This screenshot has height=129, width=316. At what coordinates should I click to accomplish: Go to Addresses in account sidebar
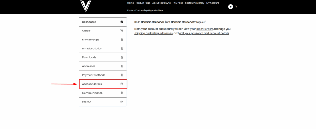[89, 66]
